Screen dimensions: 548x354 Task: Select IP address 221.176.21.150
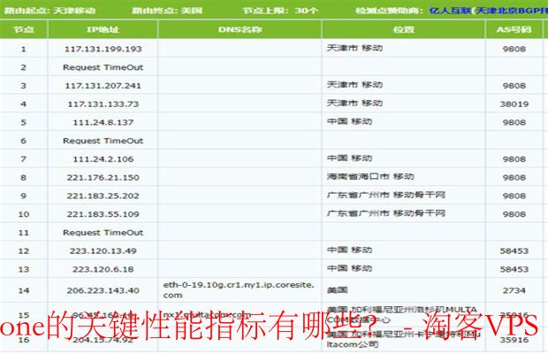coord(103,178)
